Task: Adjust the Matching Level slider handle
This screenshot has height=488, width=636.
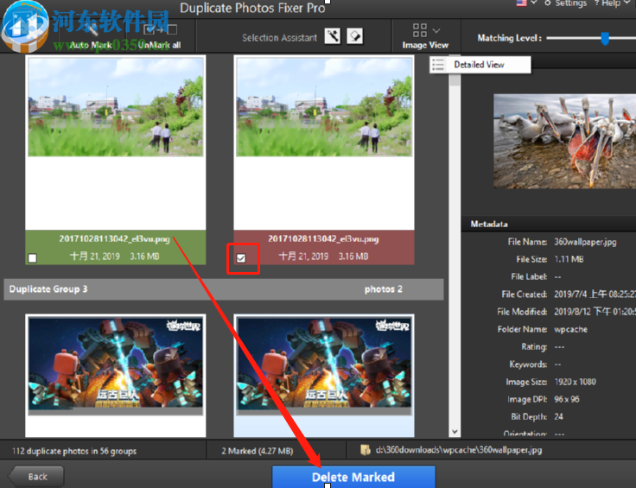Action: (605, 39)
